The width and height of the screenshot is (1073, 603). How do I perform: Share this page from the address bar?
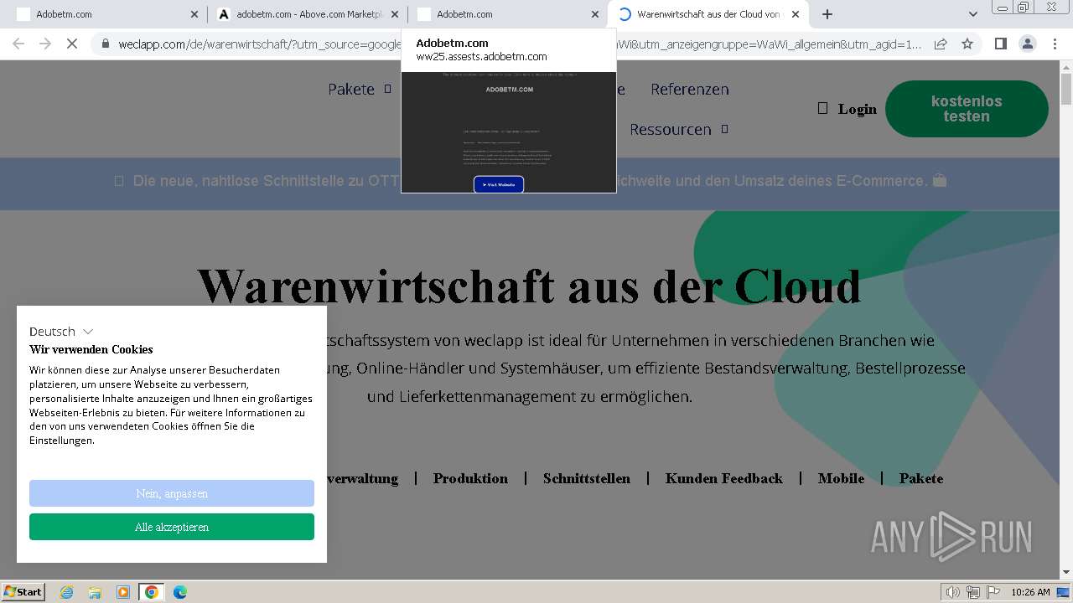(941, 44)
